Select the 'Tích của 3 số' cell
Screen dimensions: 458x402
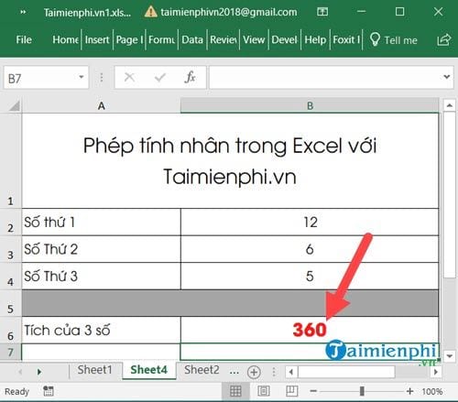(x=102, y=330)
